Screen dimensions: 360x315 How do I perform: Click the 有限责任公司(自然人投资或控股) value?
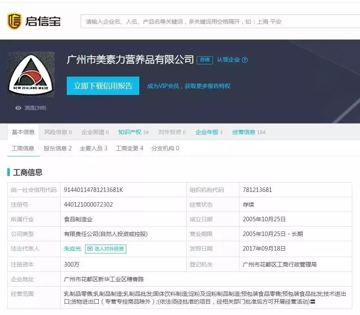106,234
